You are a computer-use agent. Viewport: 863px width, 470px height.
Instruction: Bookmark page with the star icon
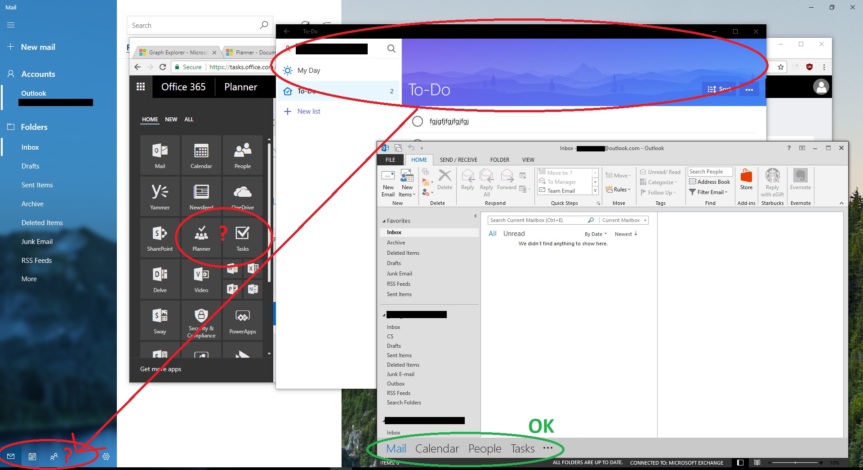[781, 67]
